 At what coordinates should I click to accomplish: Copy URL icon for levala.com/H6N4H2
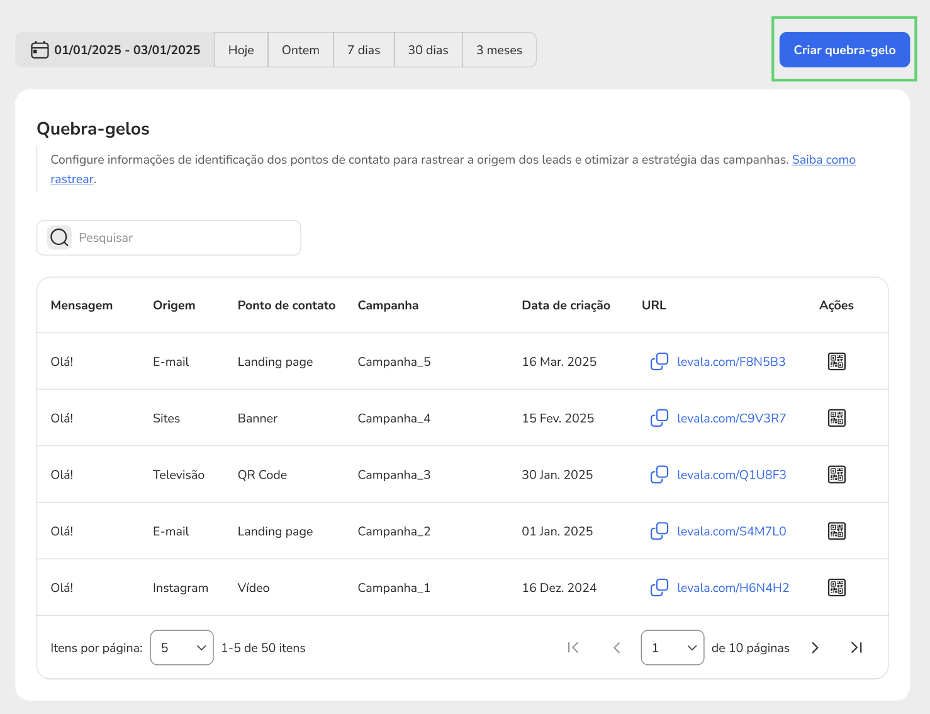pyautogui.click(x=659, y=587)
